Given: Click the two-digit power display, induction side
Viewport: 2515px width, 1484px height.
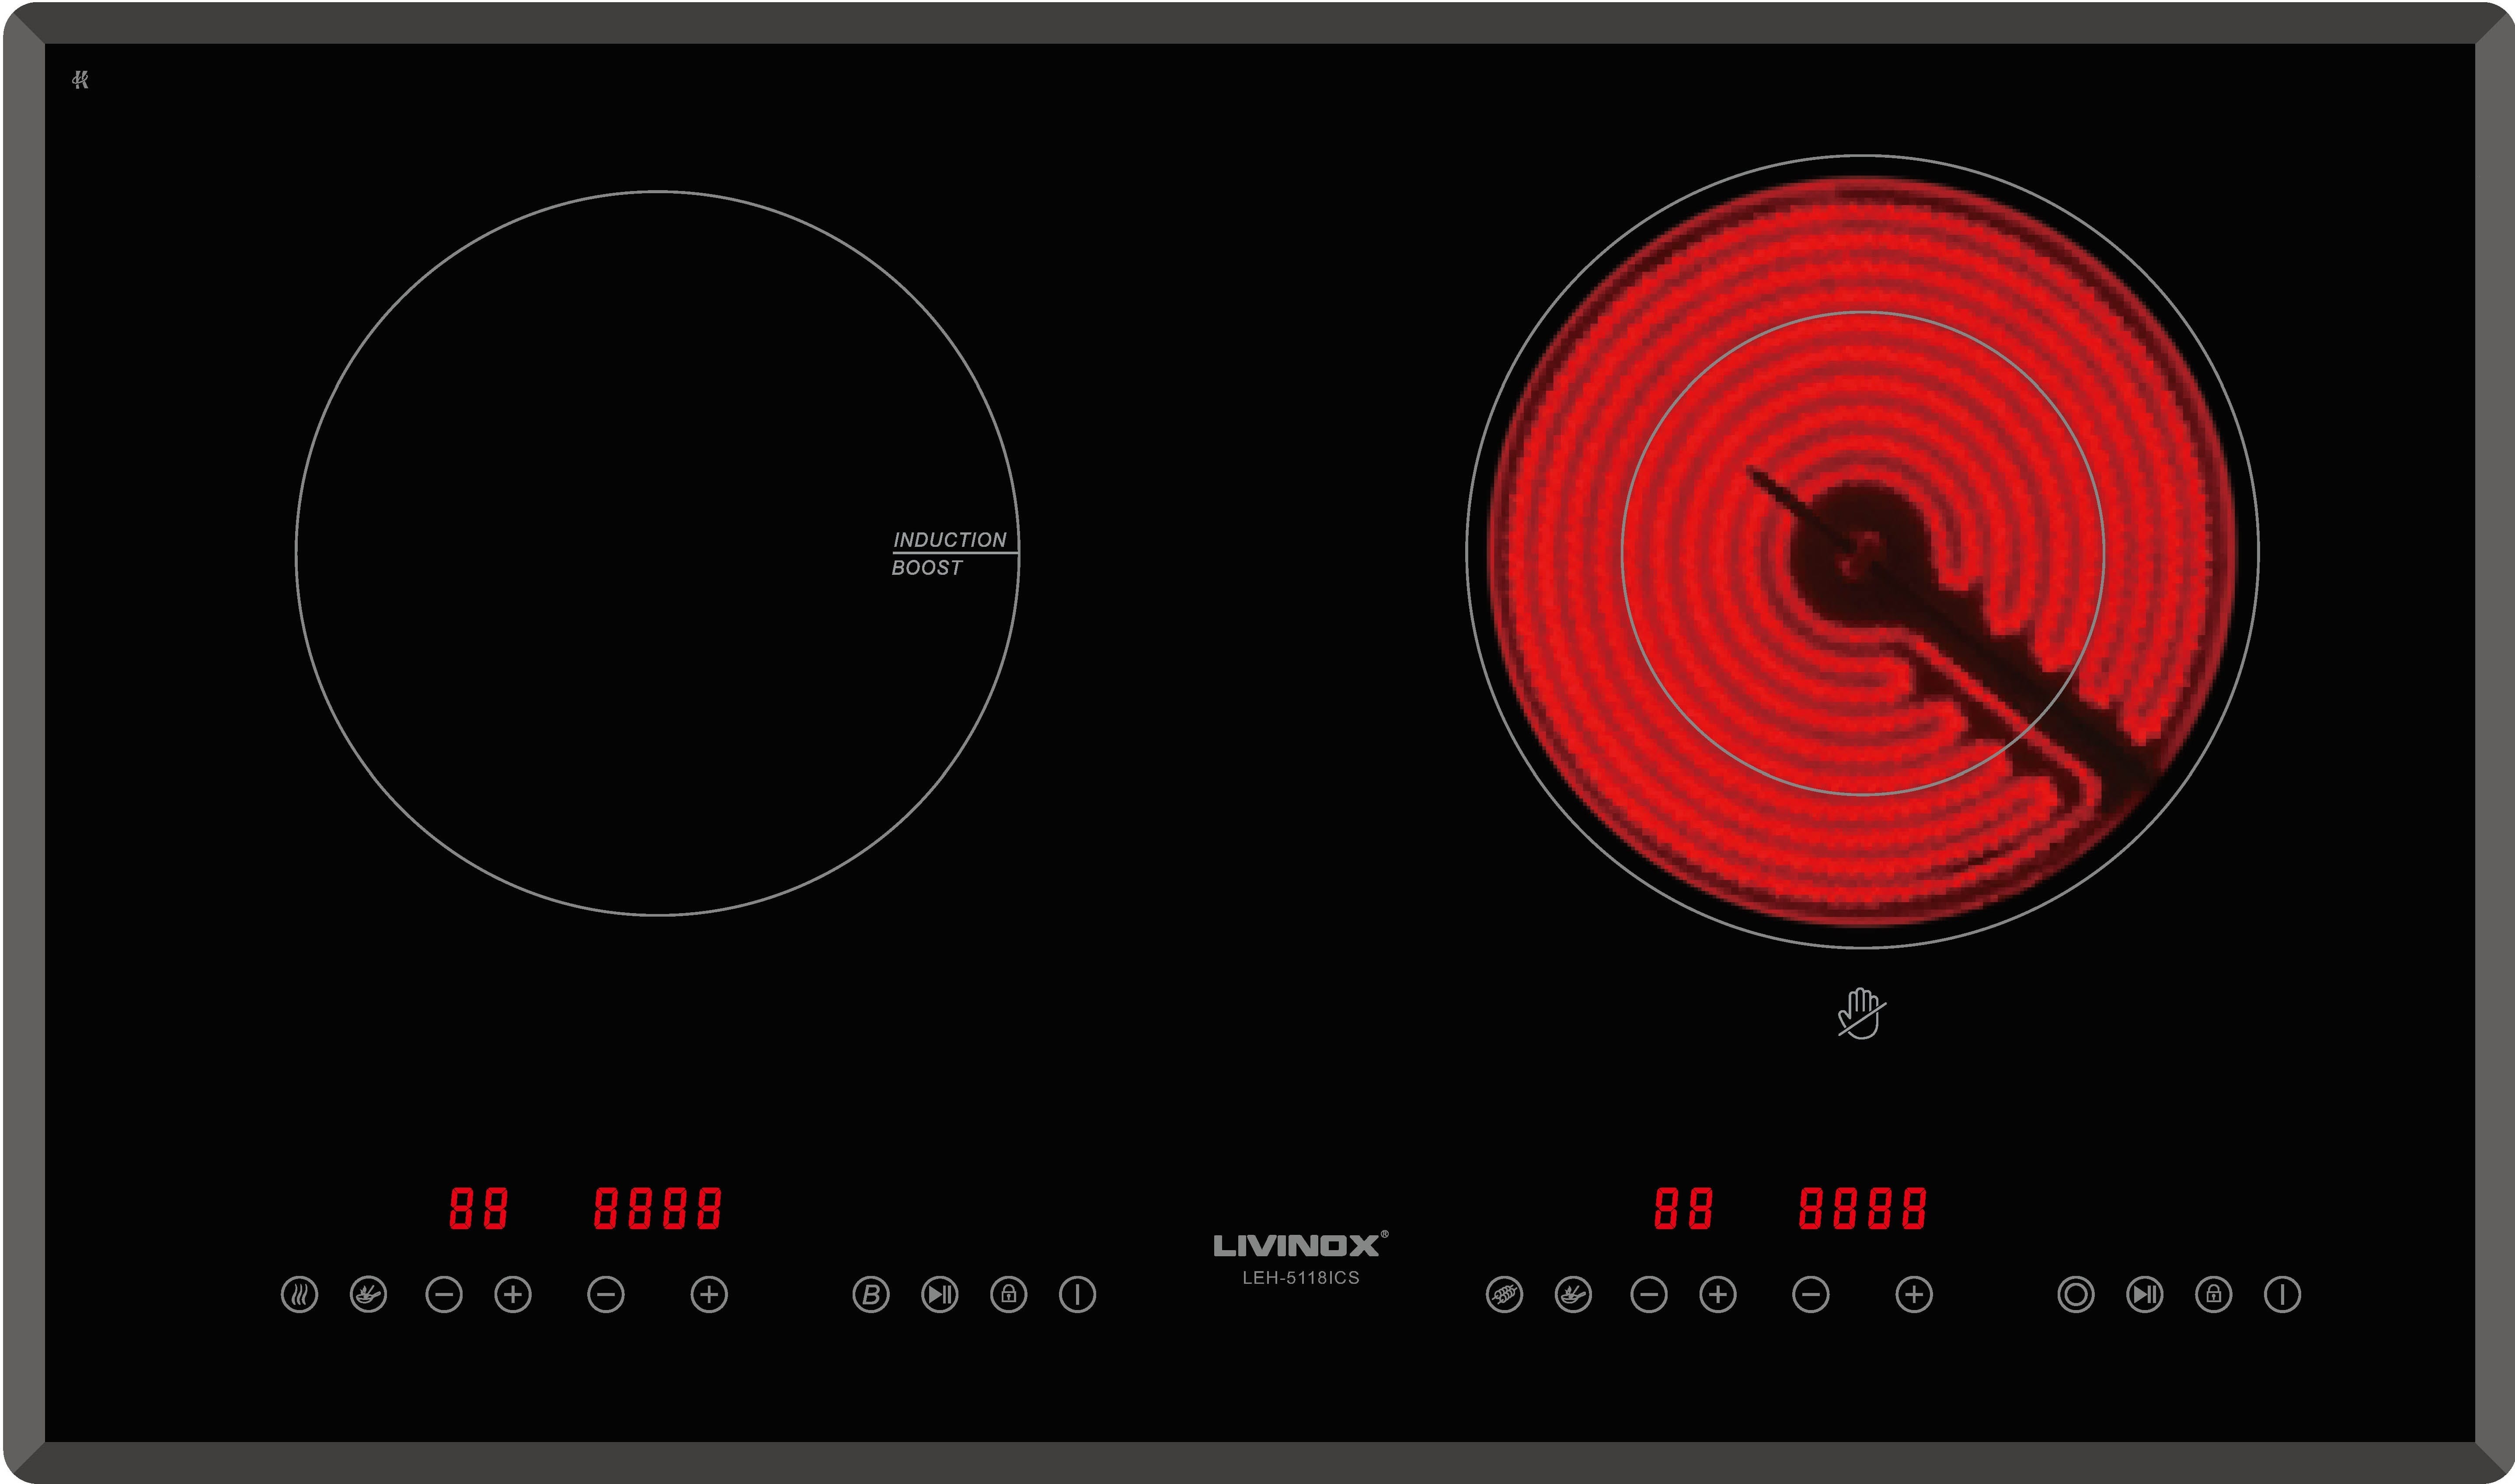Looking at the screenshot, I should [479, 1208].
